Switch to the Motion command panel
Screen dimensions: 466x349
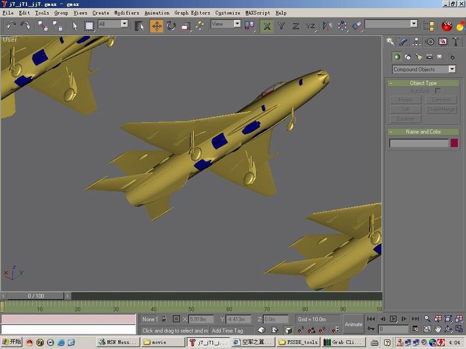point(430,42)
